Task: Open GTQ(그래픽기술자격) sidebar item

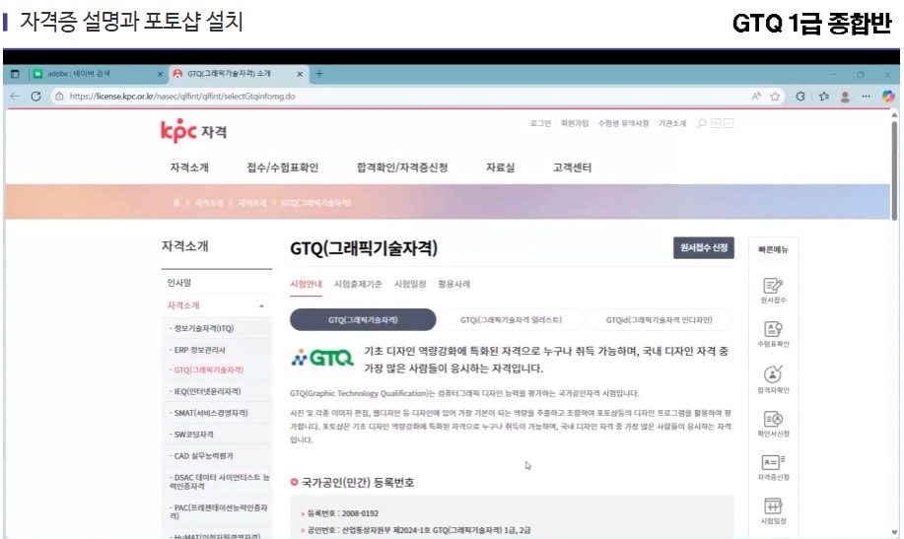Action: [x=216, y=371]
